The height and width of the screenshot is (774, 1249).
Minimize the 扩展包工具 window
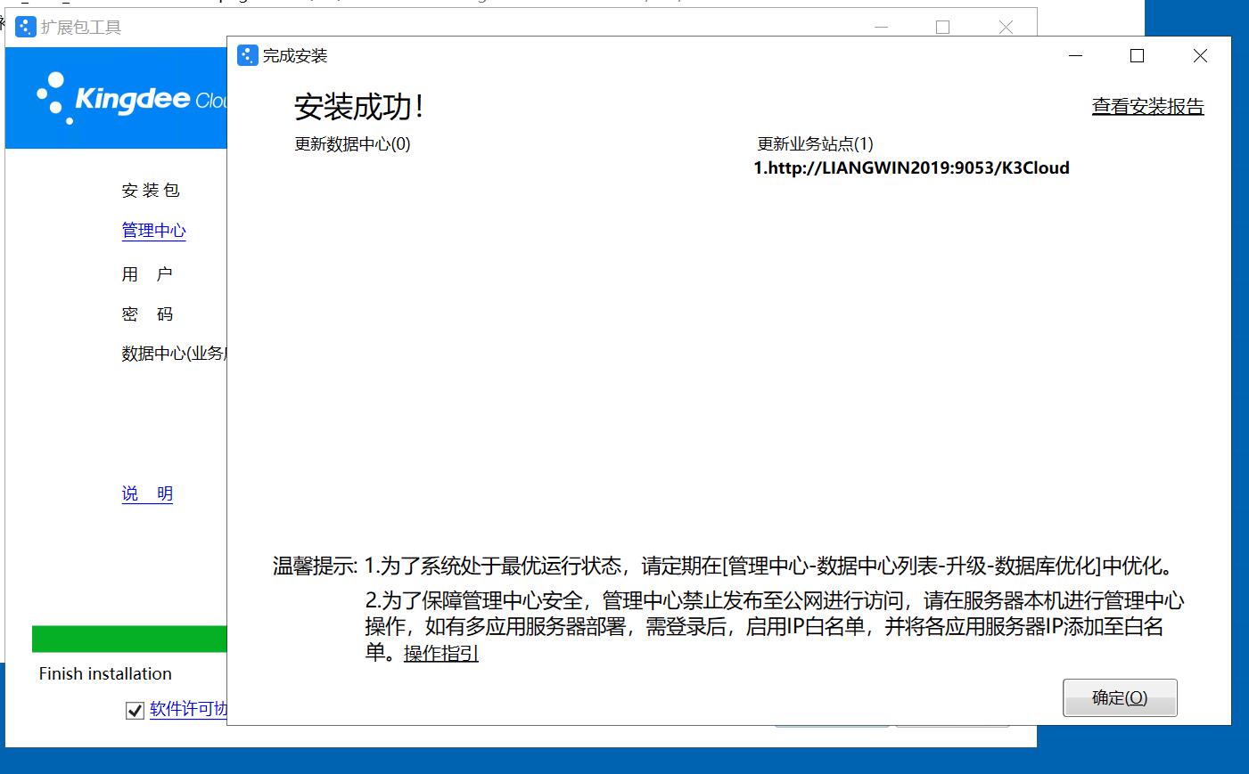[881, 28]
